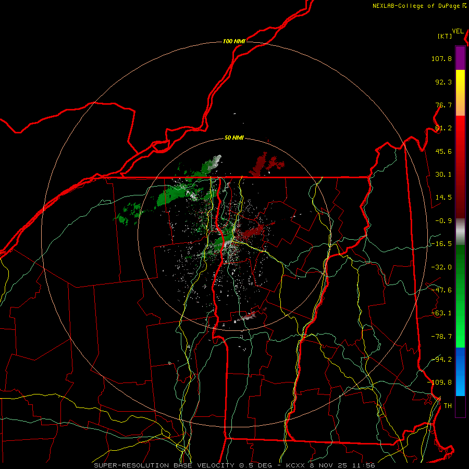Click the 107.8 value on velocity scale
Viewport: 469px width, 469px height.
441,58
